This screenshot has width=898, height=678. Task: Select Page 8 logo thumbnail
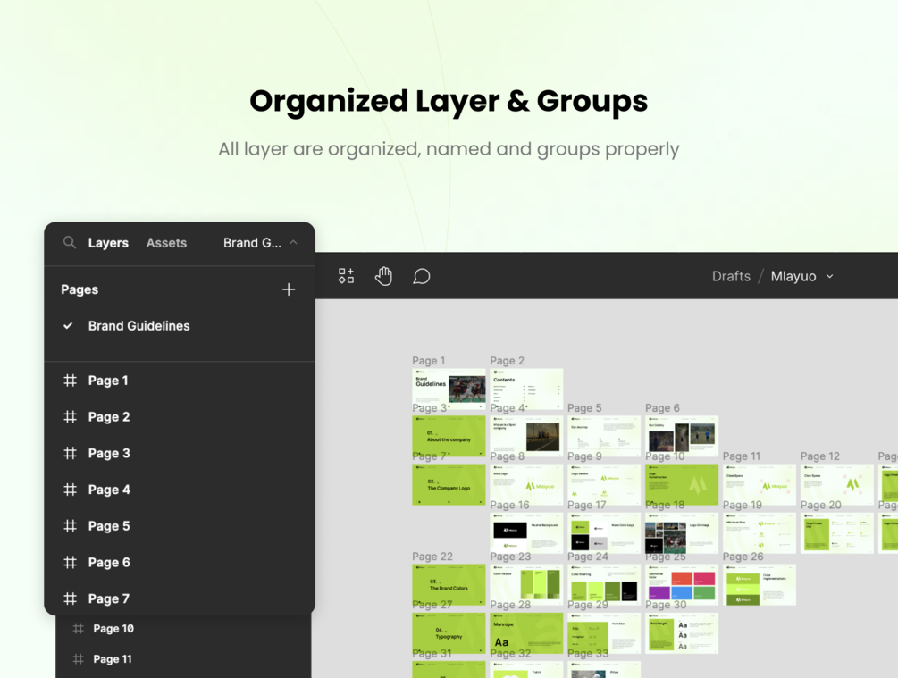click(526, 484)
